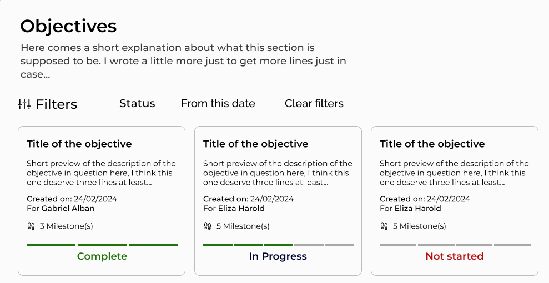This screenshot has height=283, width=549.
Task: Click the green Complete progress bar
Action: (102, 244)
